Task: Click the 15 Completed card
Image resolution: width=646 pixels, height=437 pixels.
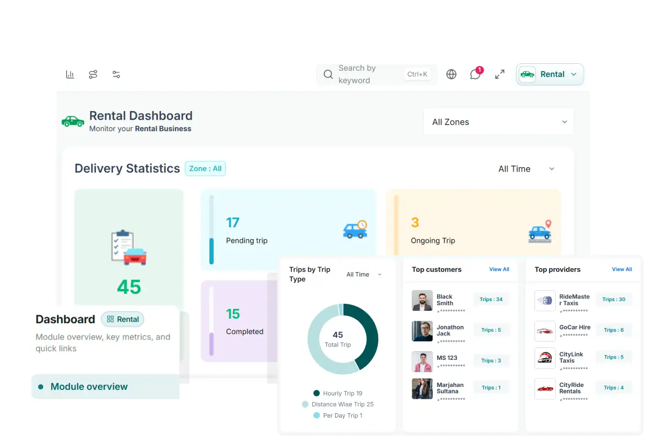Action: coord(239,321)
